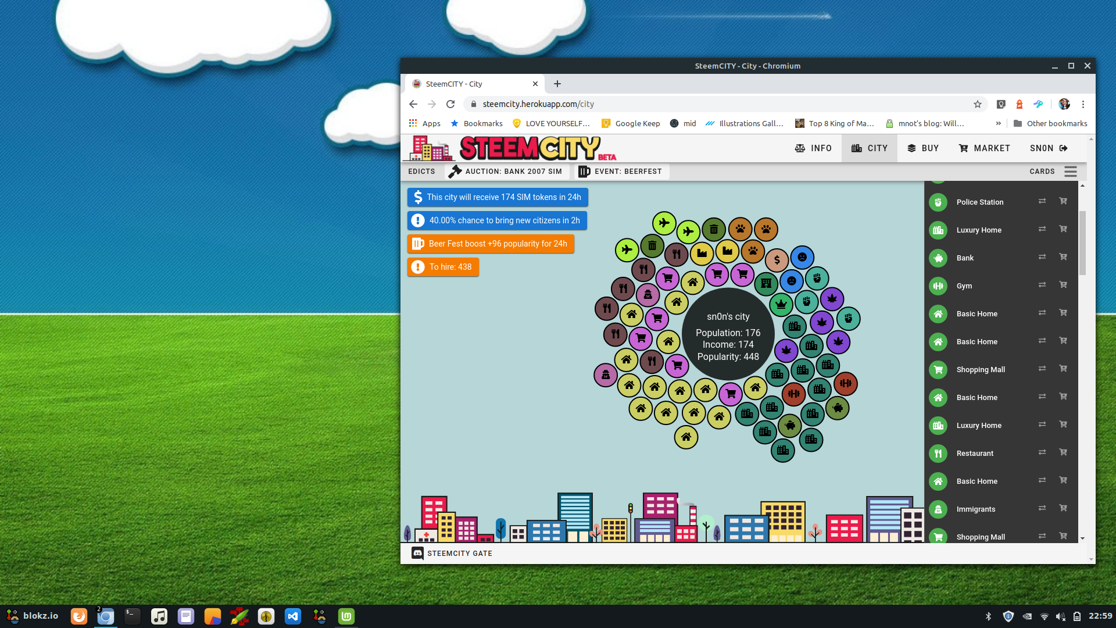Screen dimensions: 1116x628
Task: Open the STEEMCITY GATE Discord link
Action: tap(452, 554)
